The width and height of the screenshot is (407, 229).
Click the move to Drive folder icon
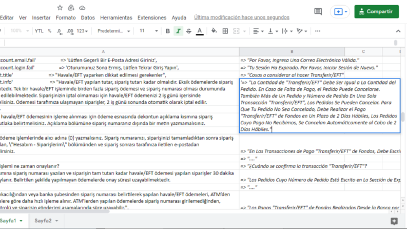pyautogui.click(x=71, y=8)
